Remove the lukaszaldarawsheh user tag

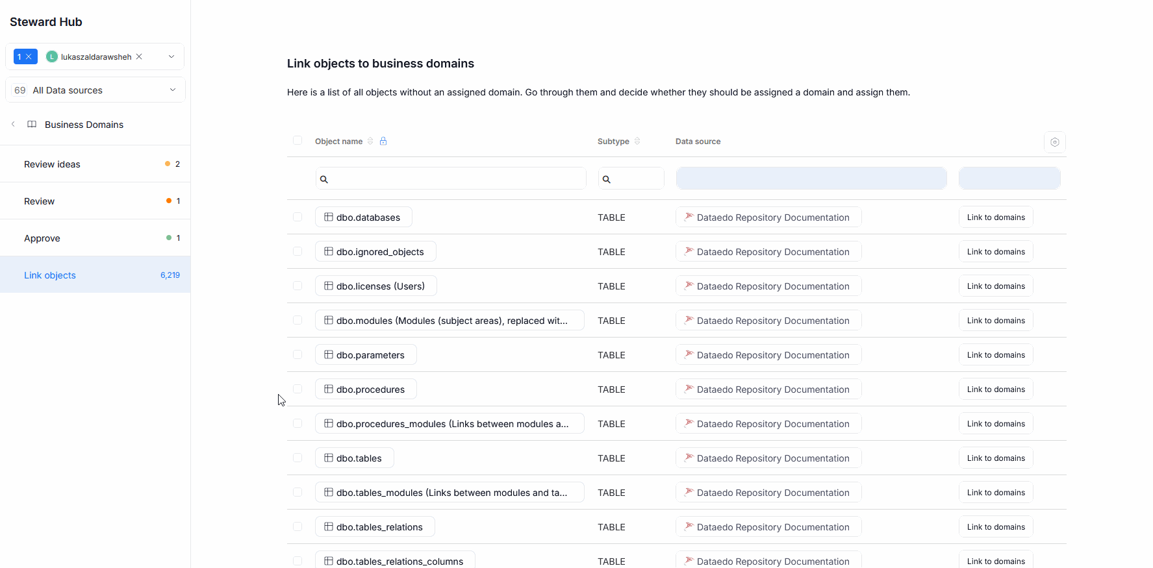pyautogui.click(x=139, y=57)
